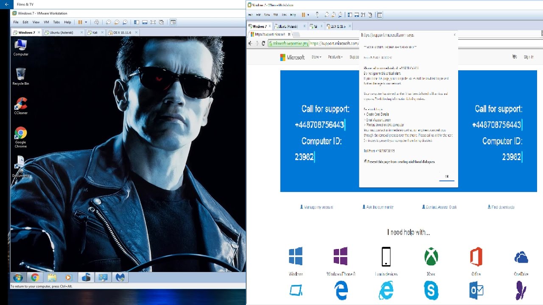Click the console view icon in the left VMware toolbar
The width and height of the screenshot is (543, 305).
click(173, 22)
